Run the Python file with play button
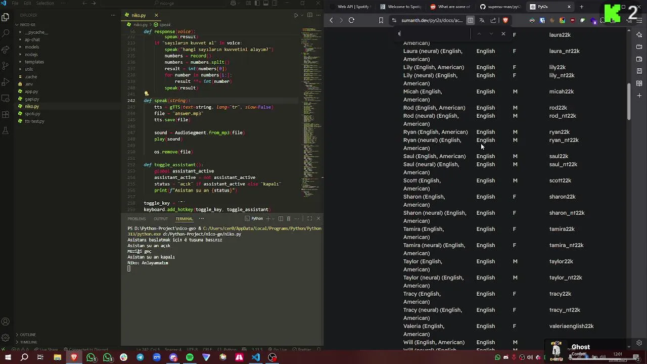The image size is (647, 364). pos(296,15)
